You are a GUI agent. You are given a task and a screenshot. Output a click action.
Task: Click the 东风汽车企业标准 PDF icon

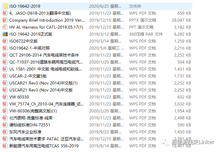[x=5, y=132]
